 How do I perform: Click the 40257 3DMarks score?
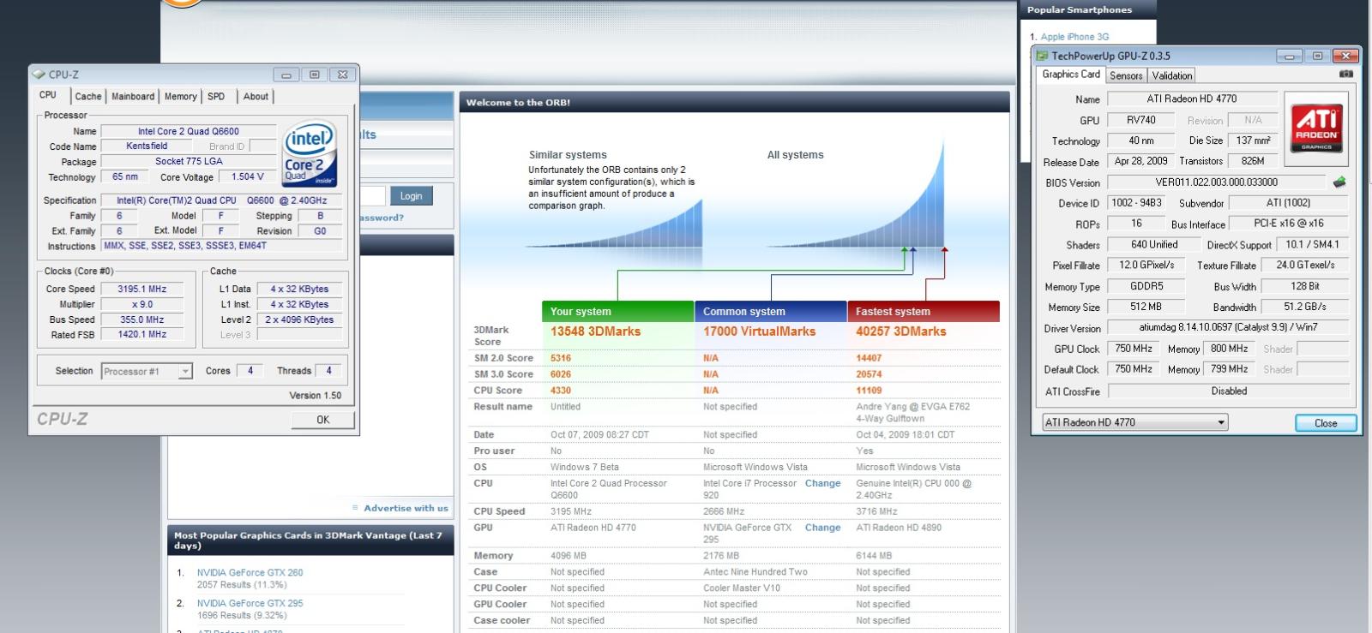pos(900,331)
